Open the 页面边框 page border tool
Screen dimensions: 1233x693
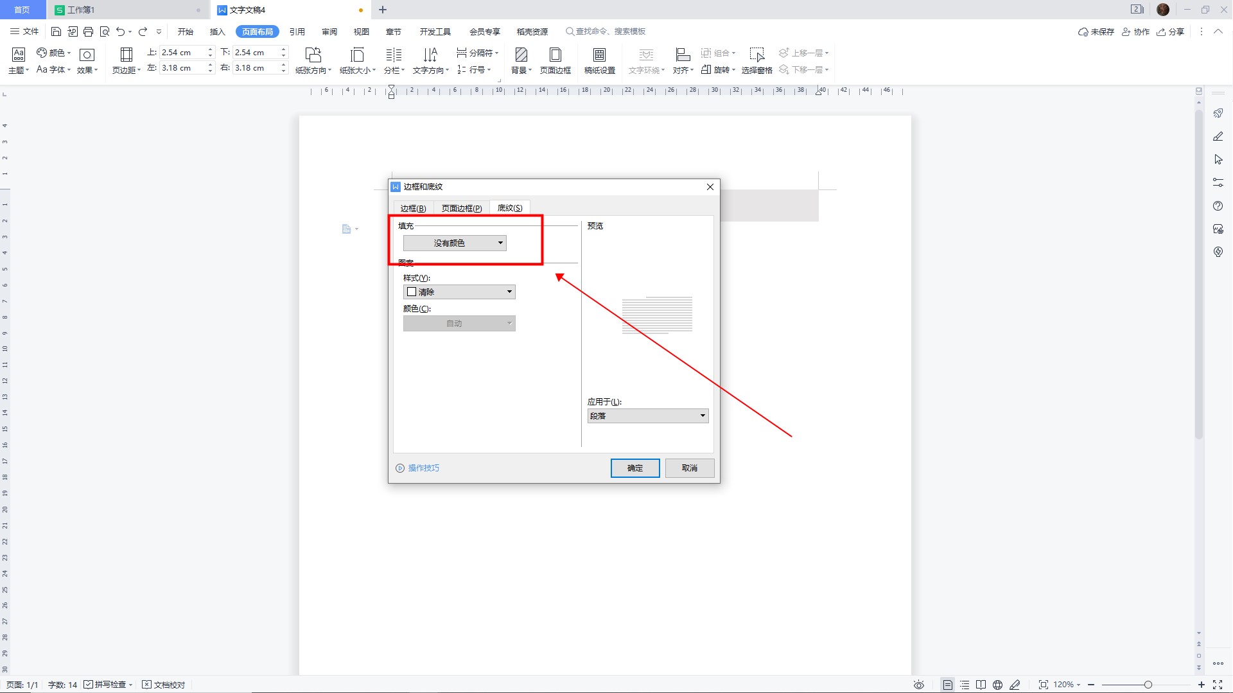click(x=555, y=55)
